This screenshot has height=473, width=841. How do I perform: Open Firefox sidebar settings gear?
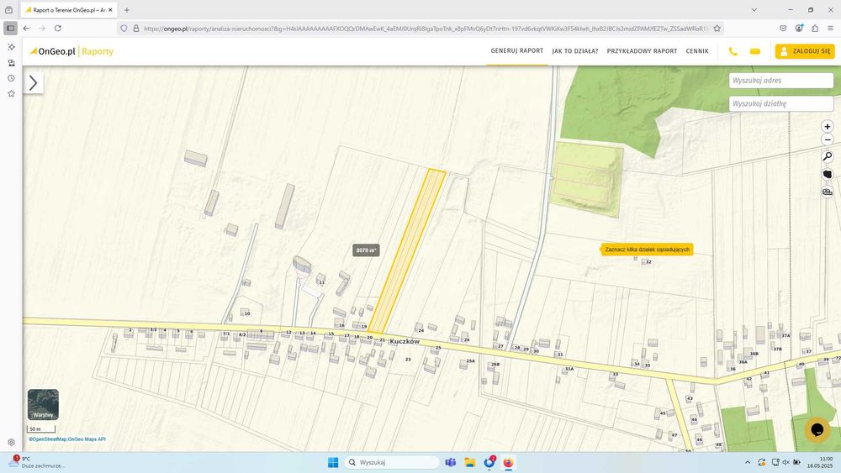coord(11,443)
